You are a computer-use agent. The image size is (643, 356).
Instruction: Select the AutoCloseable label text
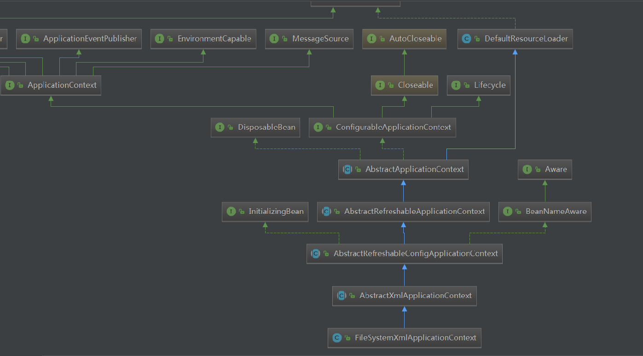416,39
